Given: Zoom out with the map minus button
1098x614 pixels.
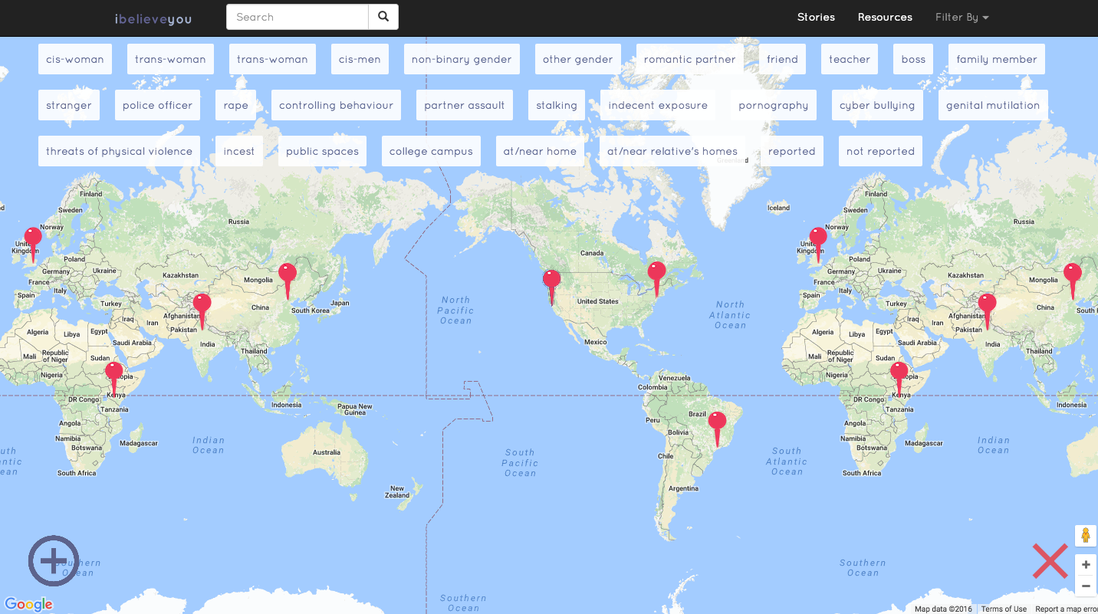Looking at the screenshot, I should (1086, 586).
